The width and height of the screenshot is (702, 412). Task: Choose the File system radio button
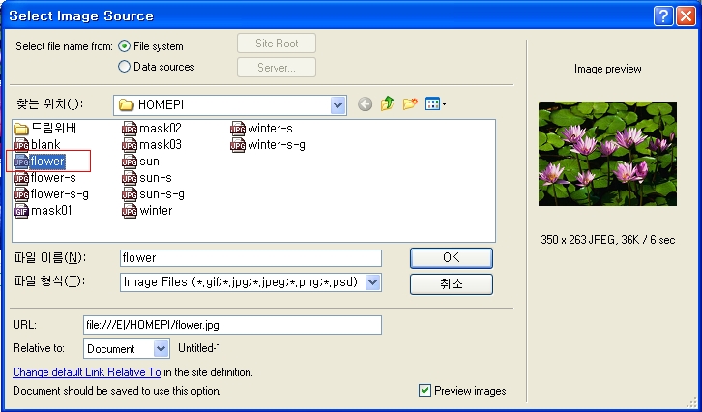click(124, 46)
